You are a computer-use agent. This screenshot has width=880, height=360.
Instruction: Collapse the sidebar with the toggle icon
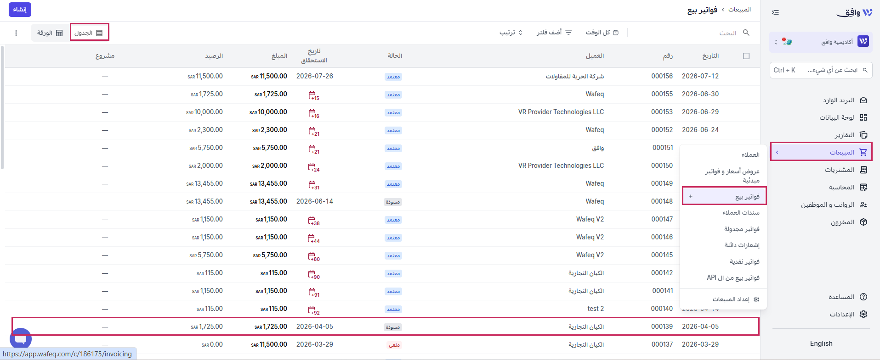[x=775, y=12]
